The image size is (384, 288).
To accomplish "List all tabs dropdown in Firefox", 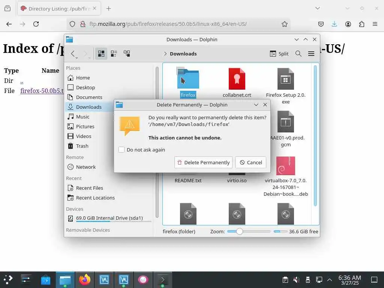I will point(318,8).
